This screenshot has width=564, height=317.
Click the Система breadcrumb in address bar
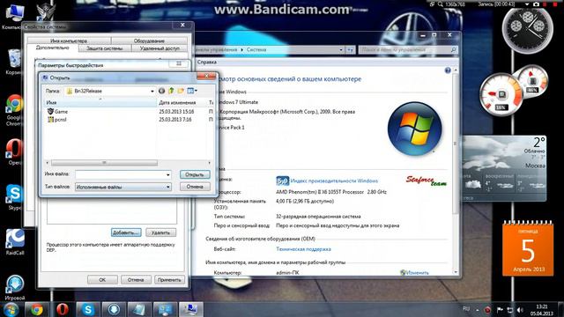256,49
